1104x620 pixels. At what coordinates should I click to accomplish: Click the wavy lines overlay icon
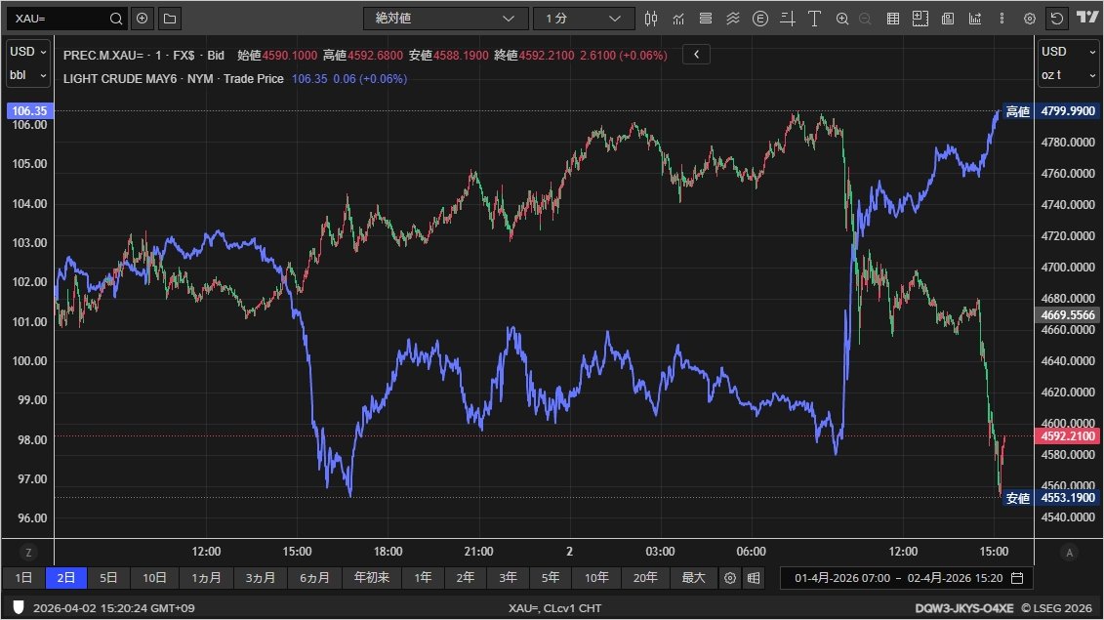coord(733,19)
